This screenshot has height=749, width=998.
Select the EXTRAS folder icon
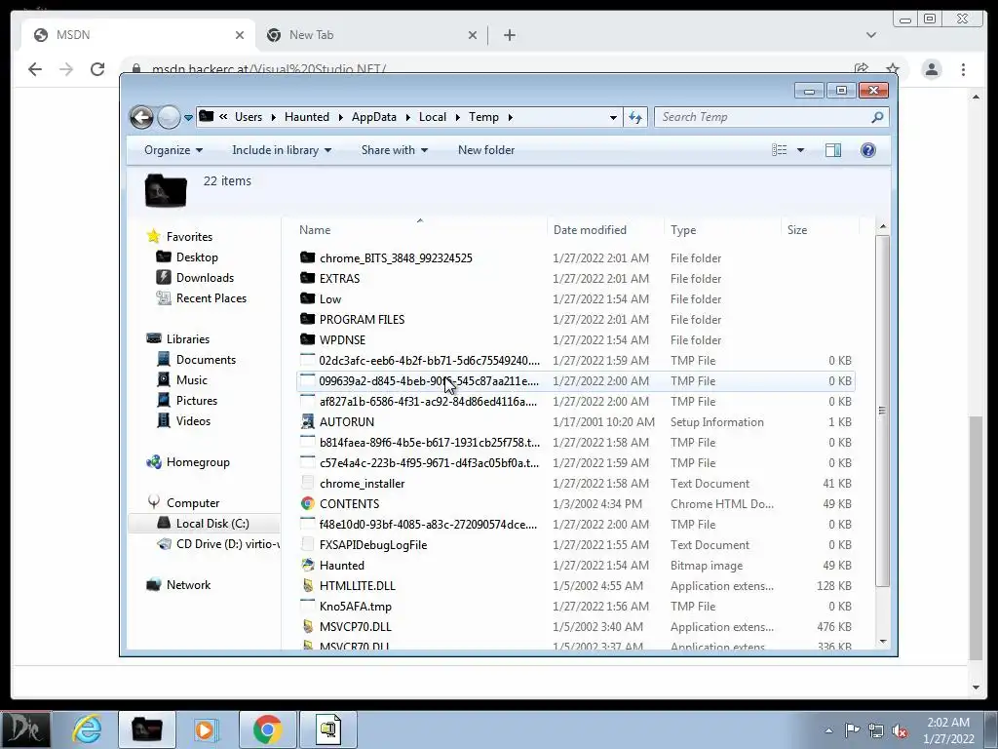pos(307,278)
